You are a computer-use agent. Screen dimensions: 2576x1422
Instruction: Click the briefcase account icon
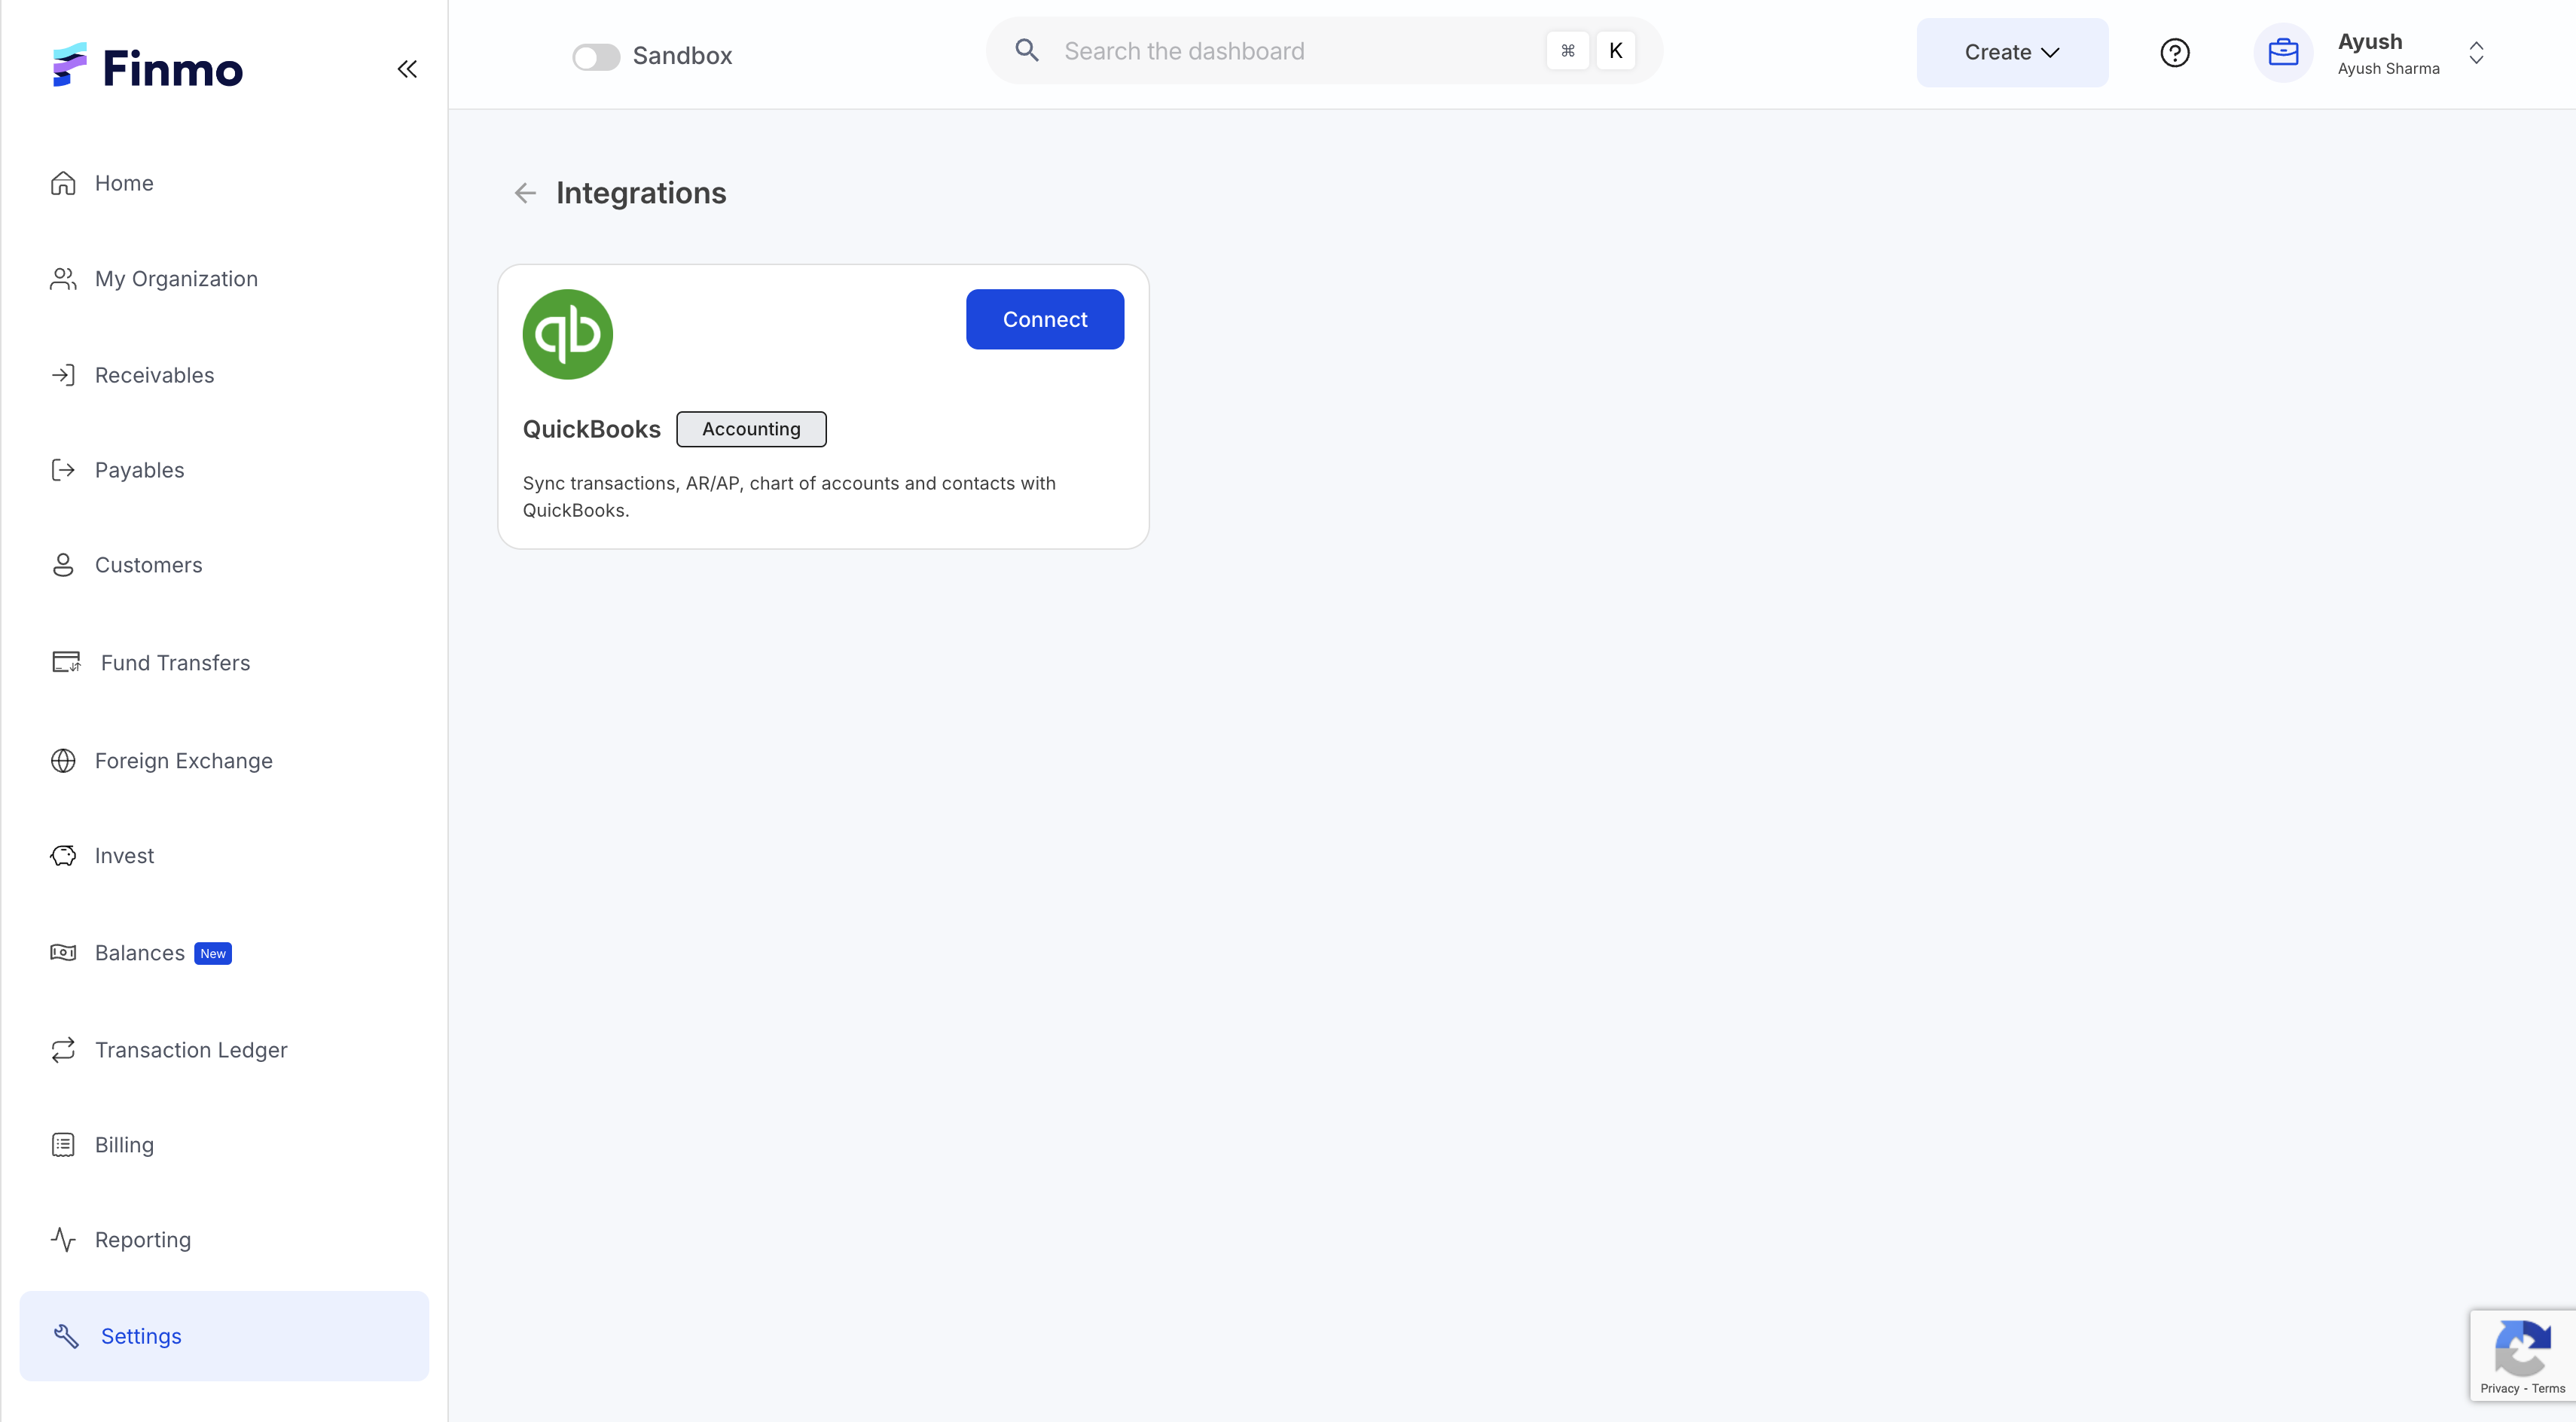2283,52
